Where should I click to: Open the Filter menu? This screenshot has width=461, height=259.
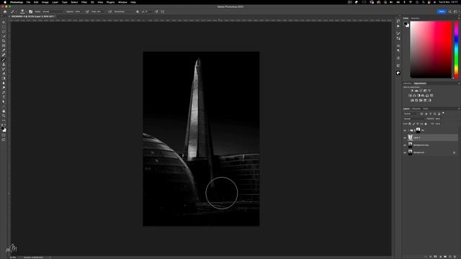(x=84, y=2)
